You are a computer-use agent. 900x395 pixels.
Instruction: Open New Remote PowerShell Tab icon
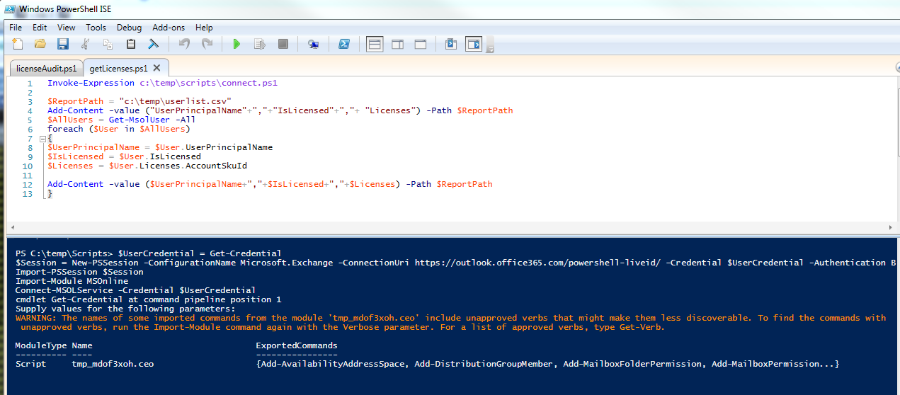pyautogui.click(x=313, y=45)
